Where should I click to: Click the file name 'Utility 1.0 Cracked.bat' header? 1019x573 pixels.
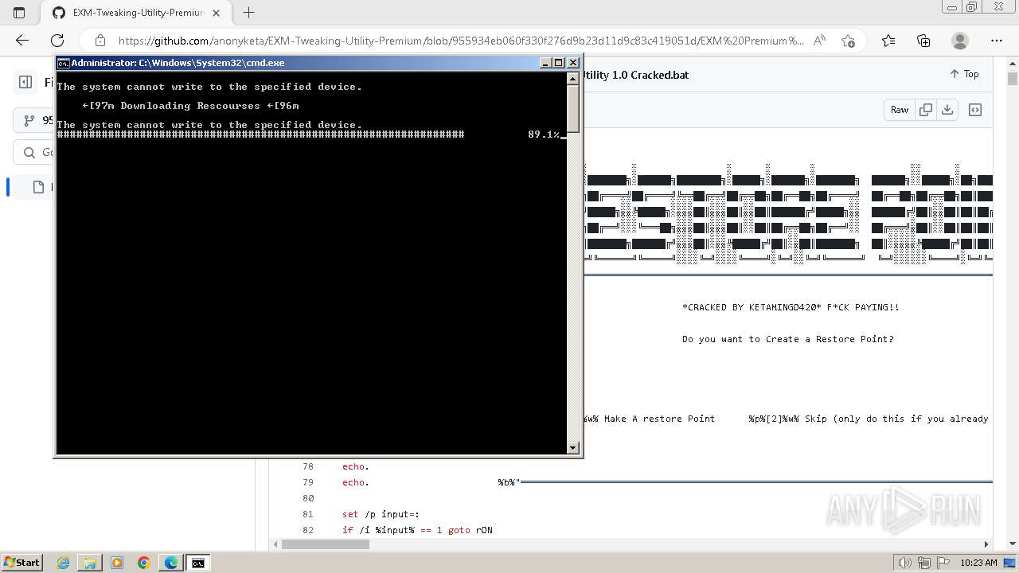[x=636, y=75]
